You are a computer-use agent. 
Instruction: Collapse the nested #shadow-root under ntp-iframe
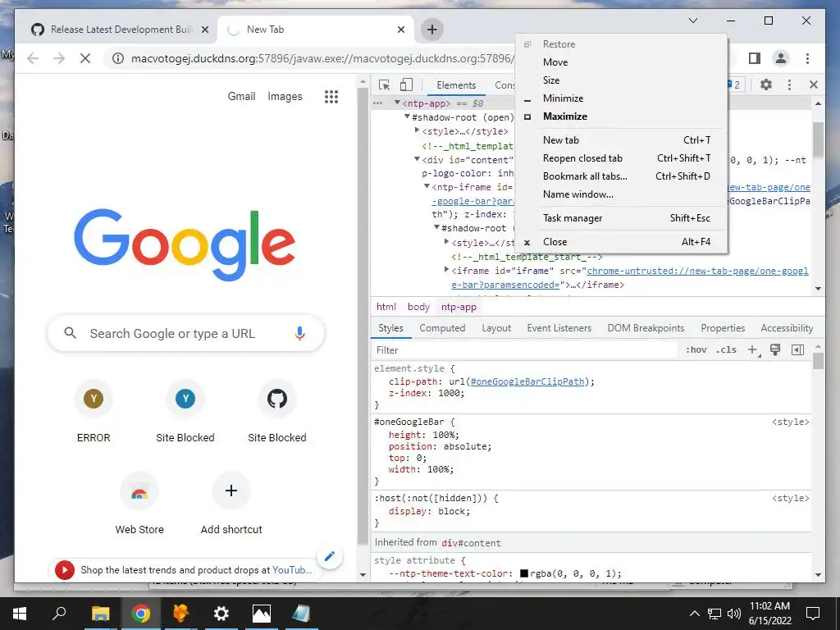[436, 228]
